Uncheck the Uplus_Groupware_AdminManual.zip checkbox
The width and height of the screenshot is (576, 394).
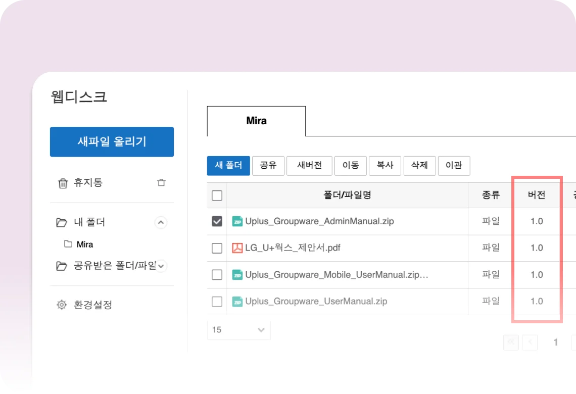click(x=217, y=221)
